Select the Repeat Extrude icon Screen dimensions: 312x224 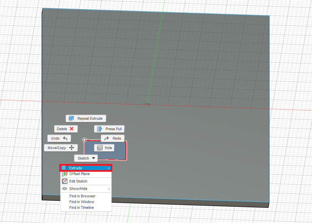71,118
